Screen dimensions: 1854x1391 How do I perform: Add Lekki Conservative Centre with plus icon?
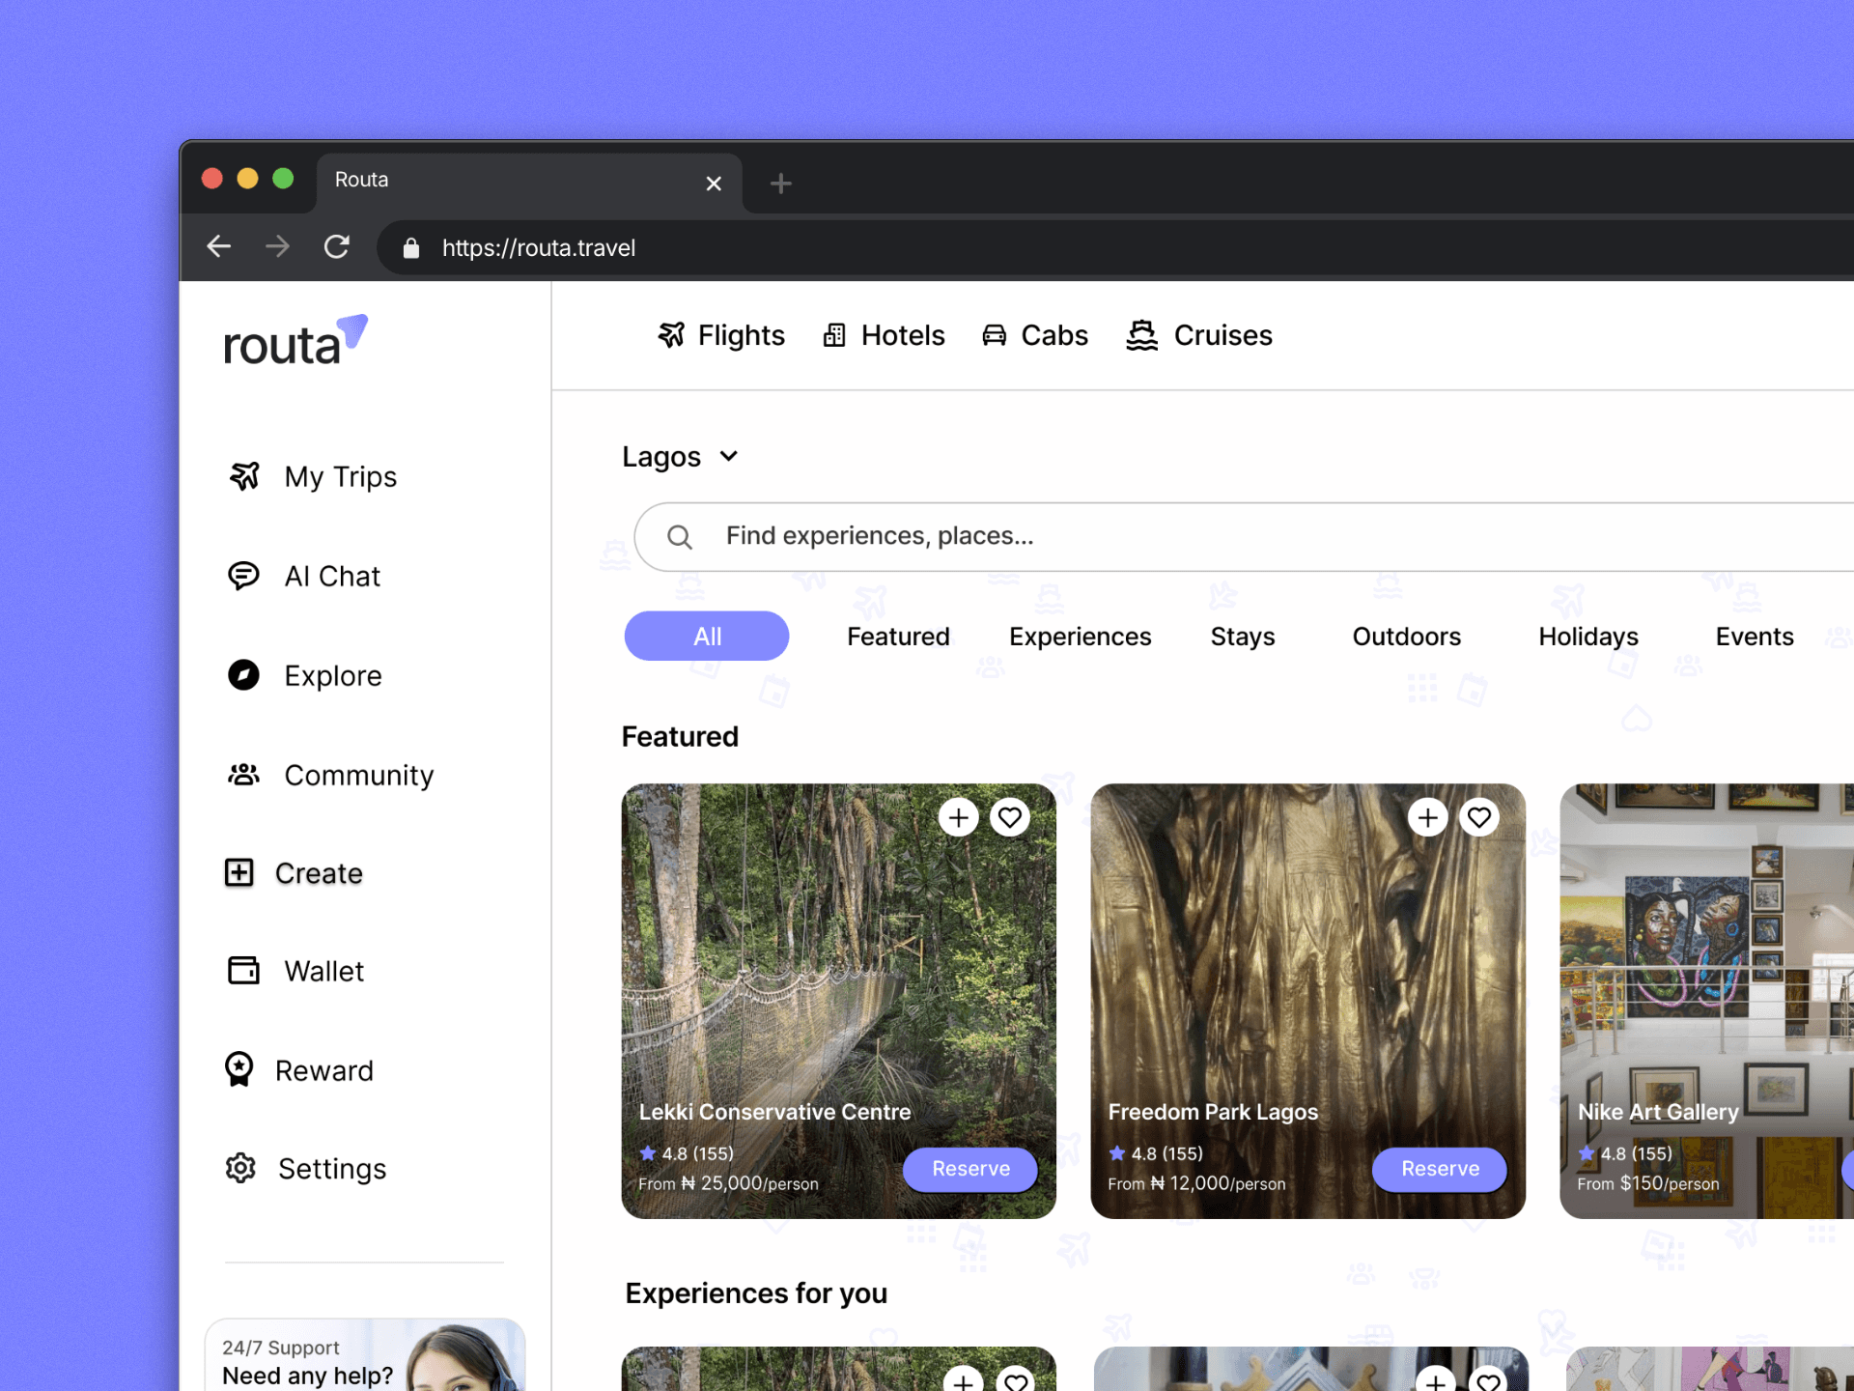tap(959, 818)
